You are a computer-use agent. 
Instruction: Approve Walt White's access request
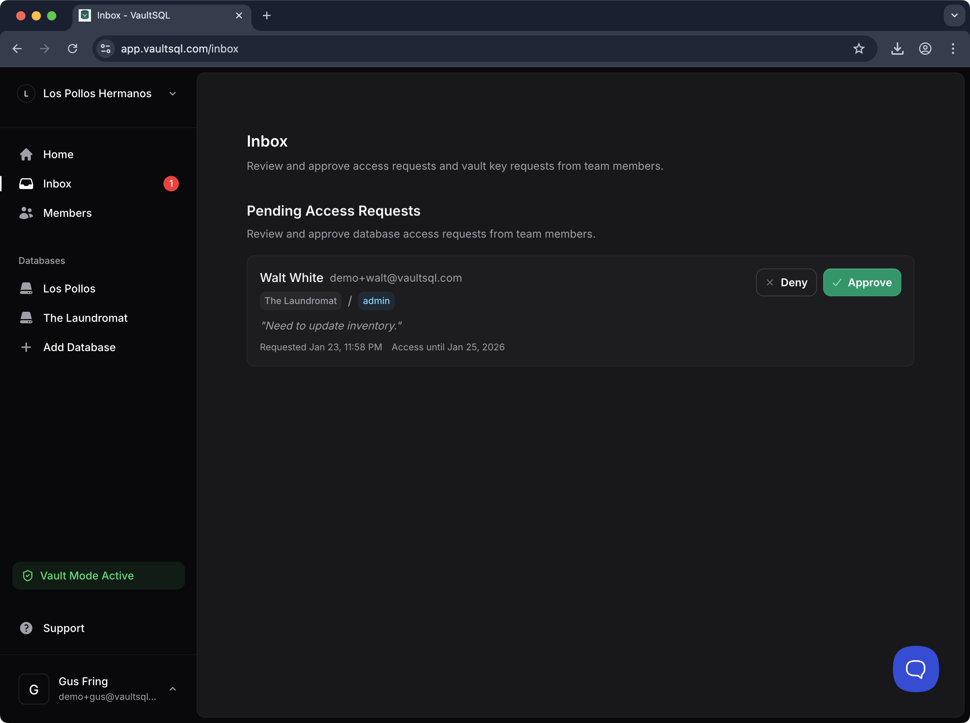coord(862,282)
